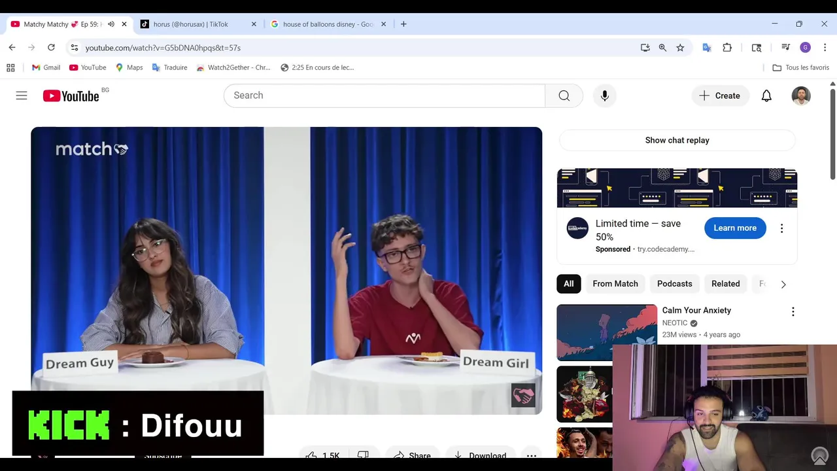Close the Matchy Matchy tab
The image size is (837, 471).
[124, 24]
